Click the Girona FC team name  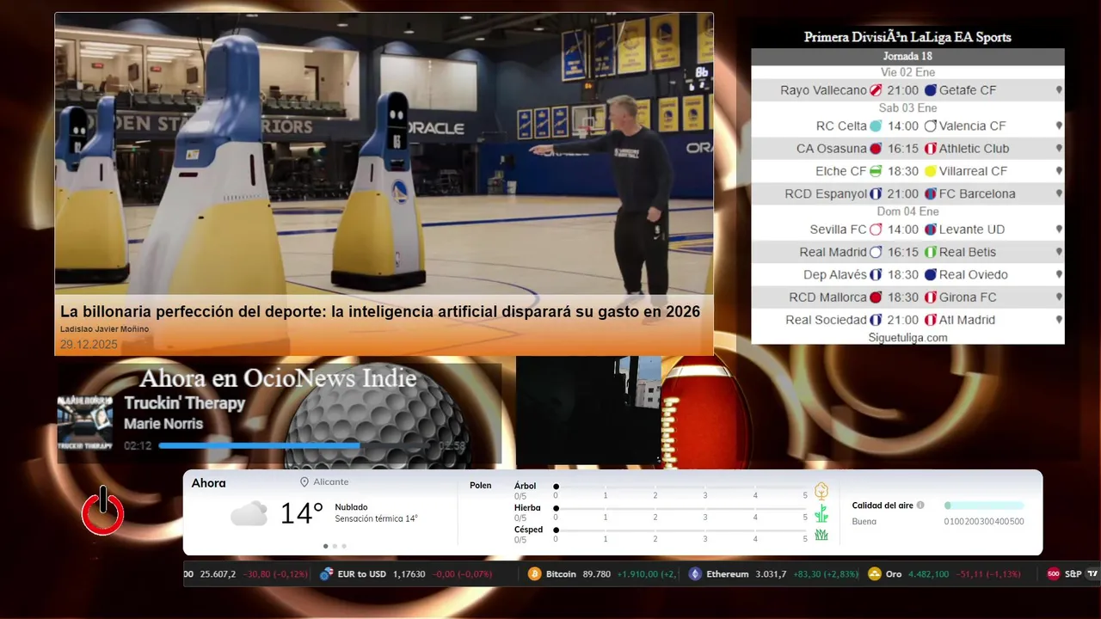[x=968, y=297]
